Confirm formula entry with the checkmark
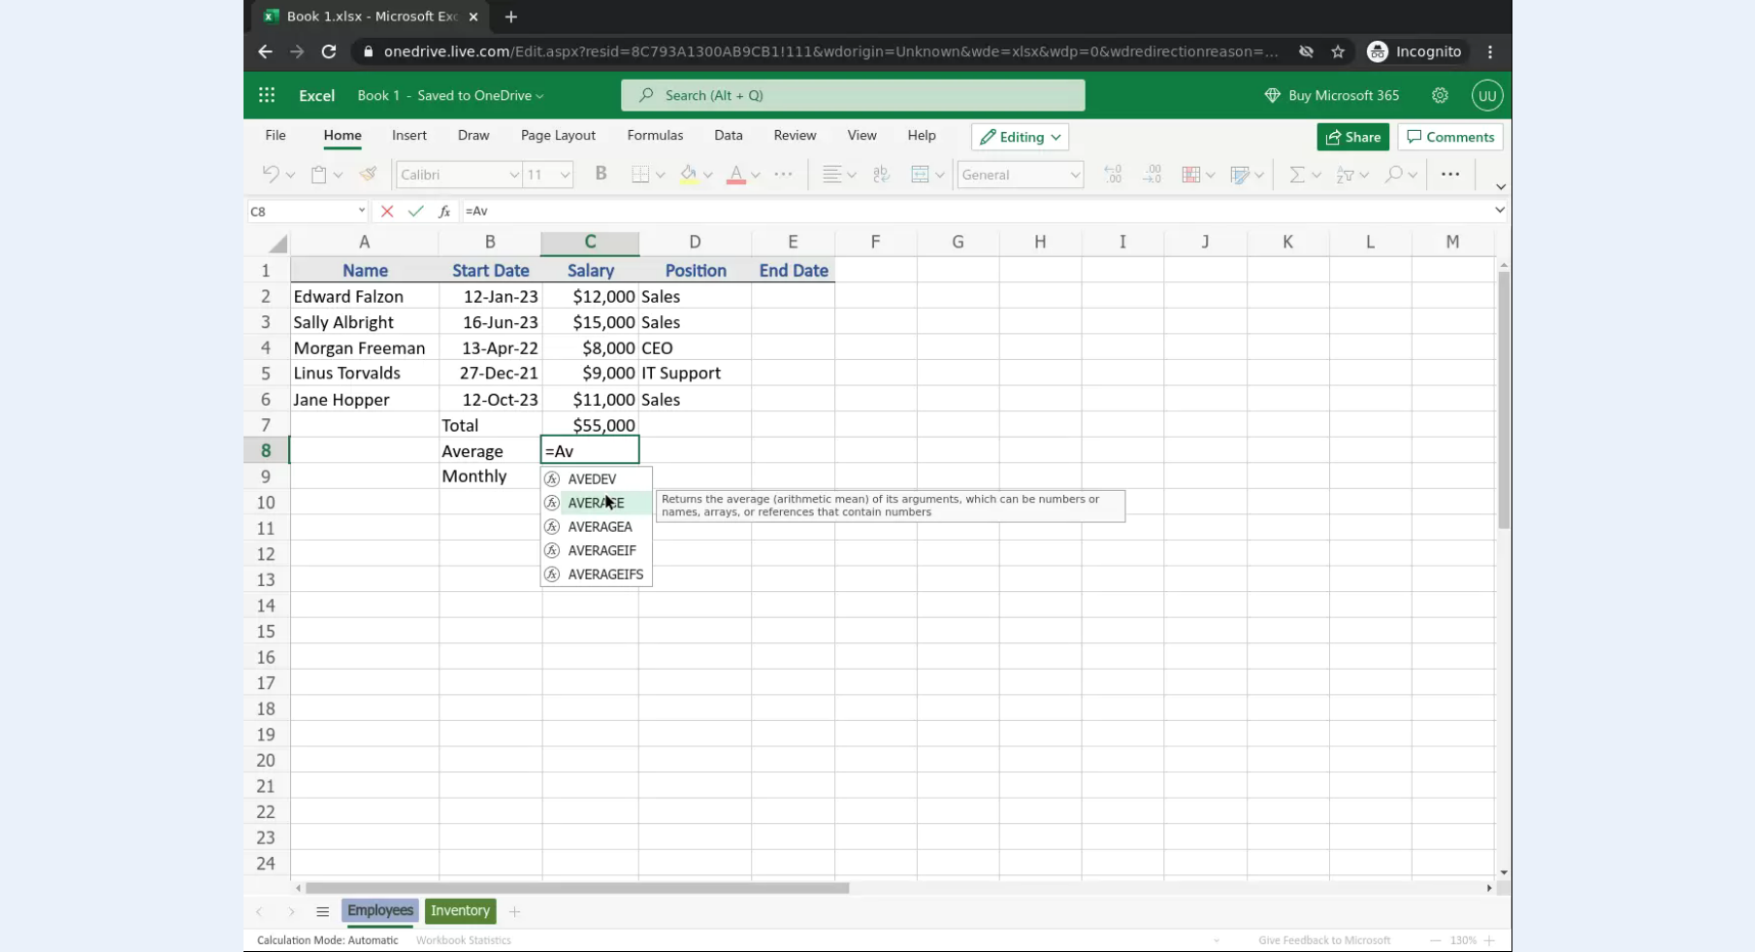Viewport: 1755px width, 952px height. [x=416, y=211]
